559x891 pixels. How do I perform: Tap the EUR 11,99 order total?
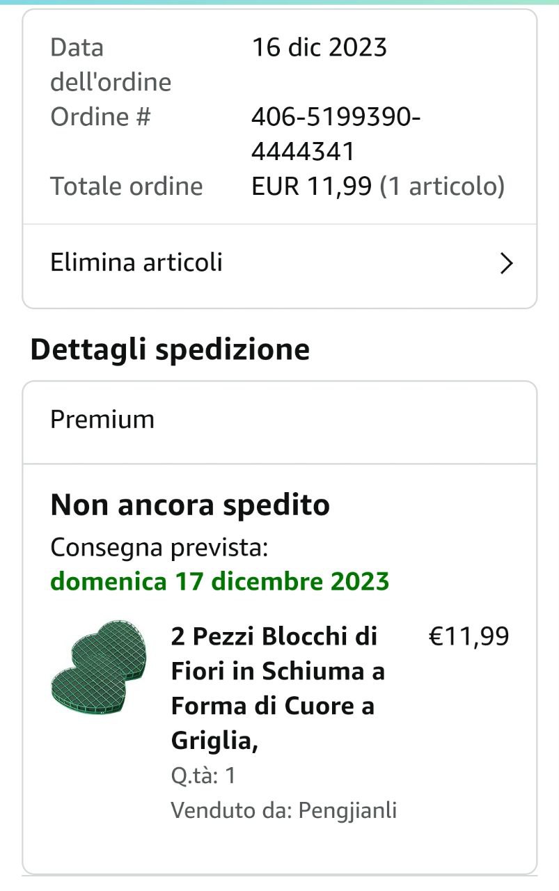[x=311, y=186]
